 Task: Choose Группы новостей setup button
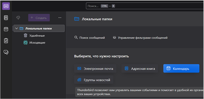tap(94, 80)
